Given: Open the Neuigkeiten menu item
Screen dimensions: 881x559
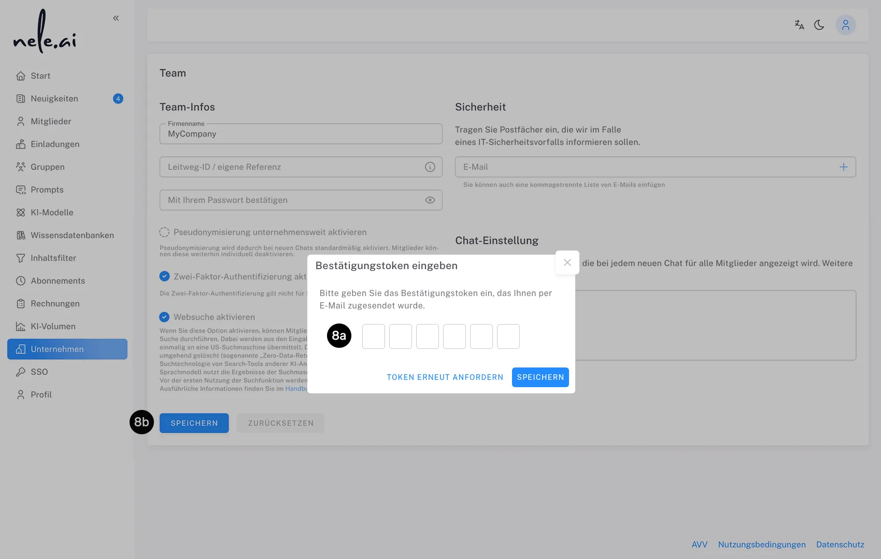Looking at the screenshot, I should (x=54, y=98).
